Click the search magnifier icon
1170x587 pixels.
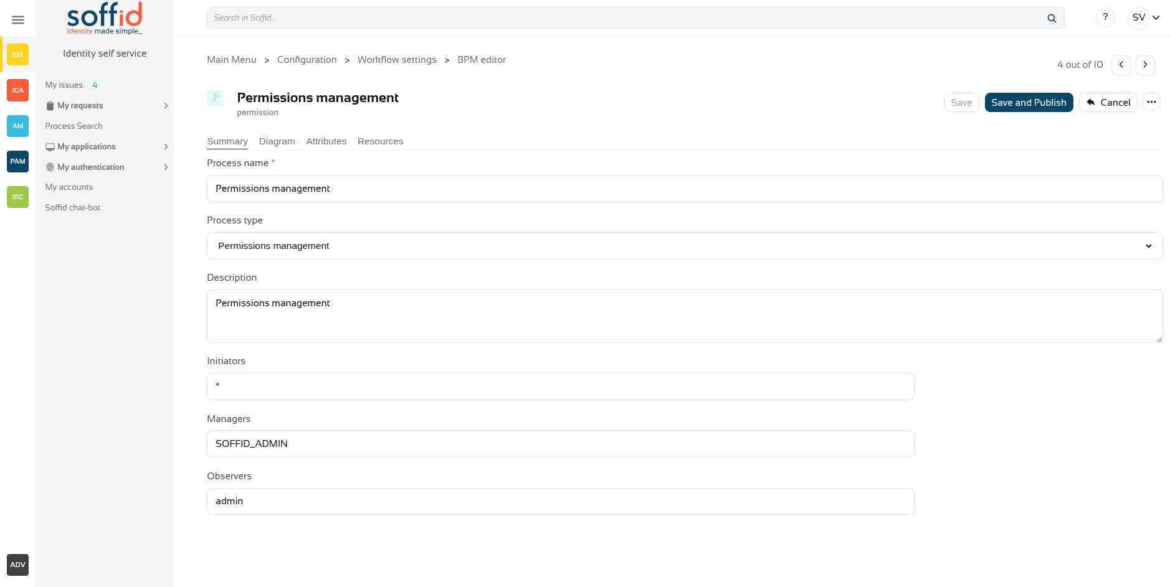(x=1052, y=18)
